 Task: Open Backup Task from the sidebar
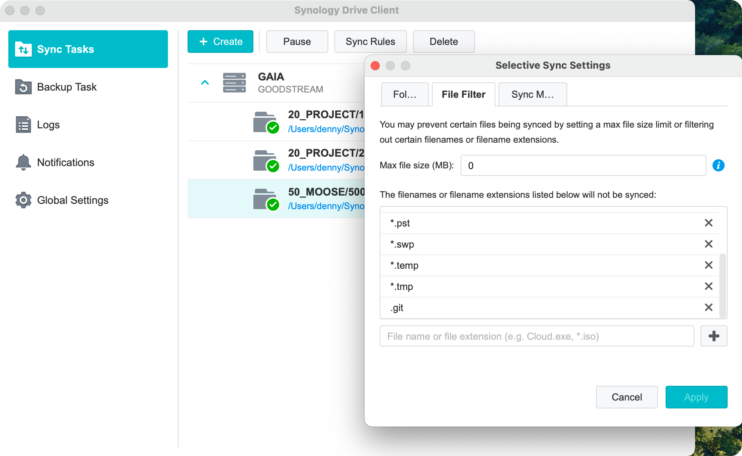click(x=23, y=87)
